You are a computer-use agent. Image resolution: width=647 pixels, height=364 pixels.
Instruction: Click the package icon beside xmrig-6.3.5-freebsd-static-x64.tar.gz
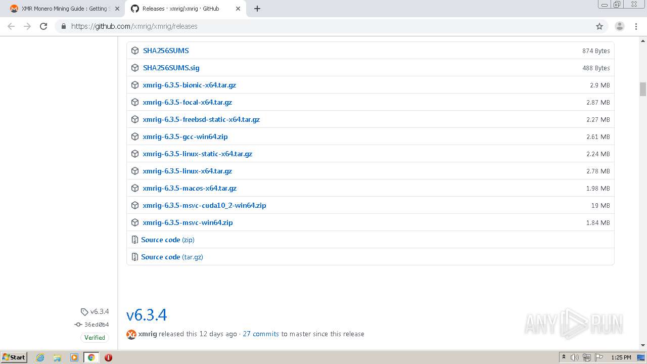click(135, 119)
